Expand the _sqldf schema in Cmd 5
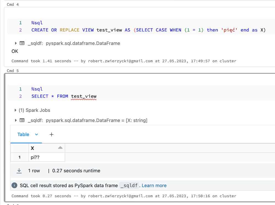The height and width of the screenshot is (205, 275). (15, 120)
